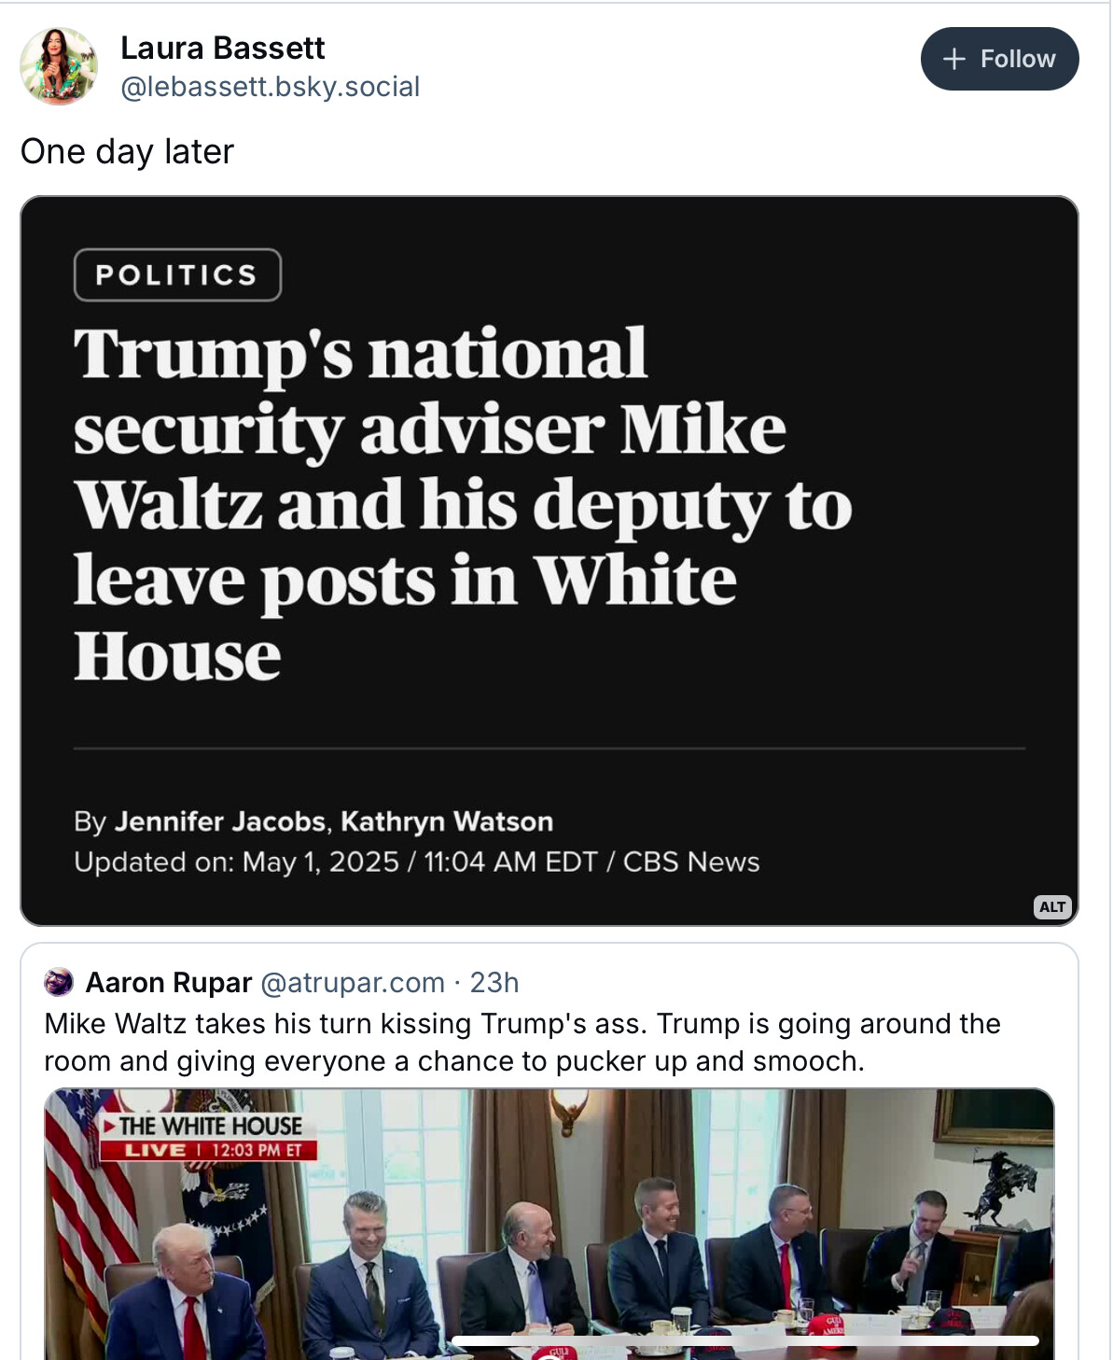Visit the @atrupar.com handle
1113x1360 pixels.
(352, 982)
